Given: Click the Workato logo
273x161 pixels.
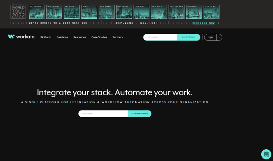Looking at the screenshot, I should point(21,37).
